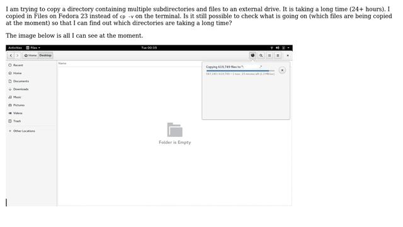The image size is (403, 227).
Task: Click the copy progress details text
Action: coord(241,74)
